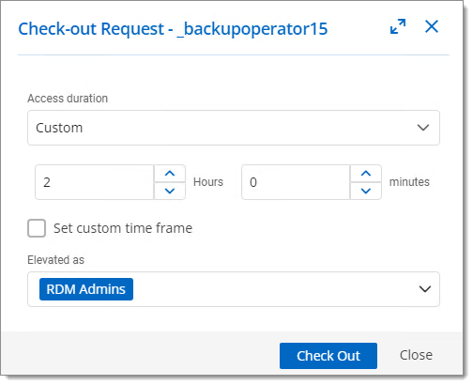Dismiss dialog using the X icon
This screenshot has height=385, width=473.
(432, 26)
